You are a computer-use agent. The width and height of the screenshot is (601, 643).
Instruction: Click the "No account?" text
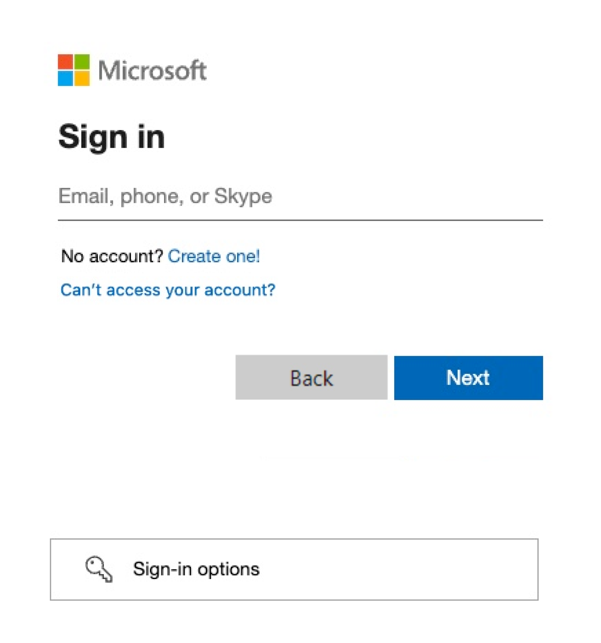coord(112,256)
